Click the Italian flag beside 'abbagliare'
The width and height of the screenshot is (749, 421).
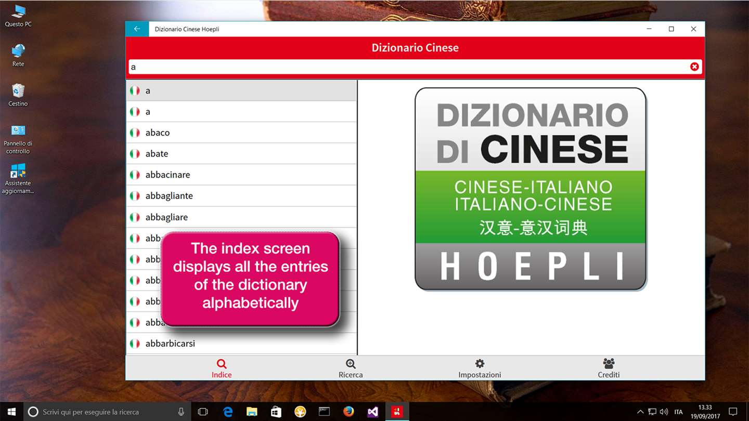coord(135,217)
